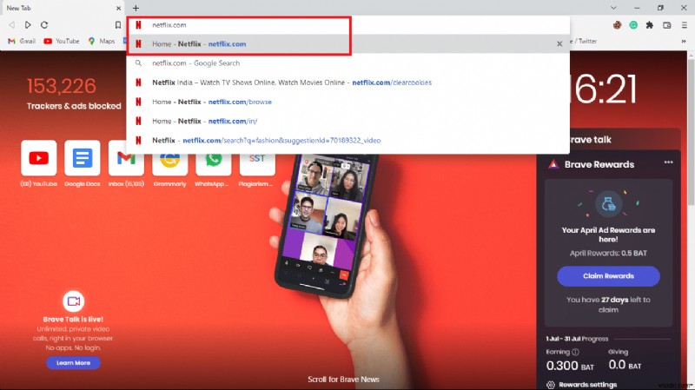The image size is (695, 390).
Task: Click the page vertical scrollbar
Action: [x=691, y=133]
